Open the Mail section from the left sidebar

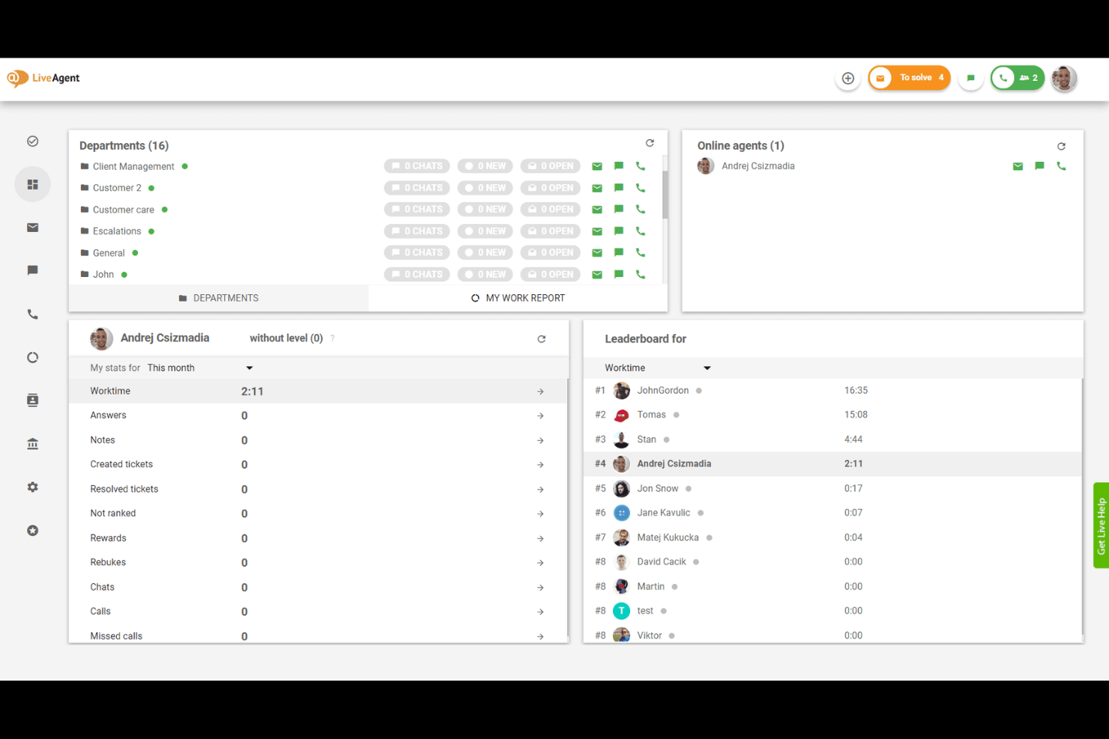tap(32, 227)
